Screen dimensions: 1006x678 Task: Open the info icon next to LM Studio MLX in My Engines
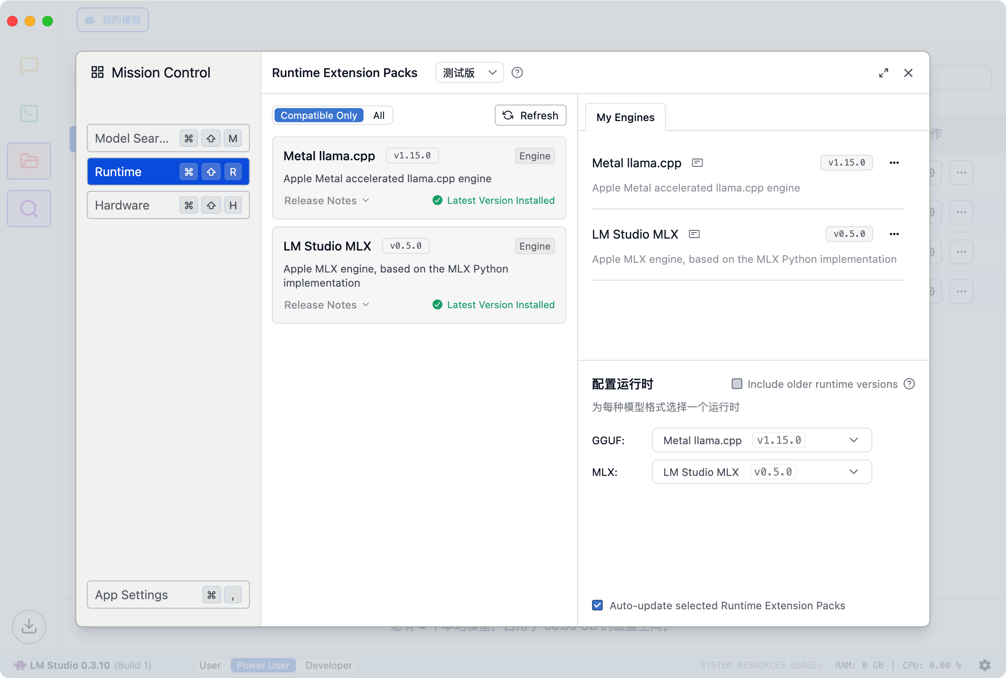[694, 234]
